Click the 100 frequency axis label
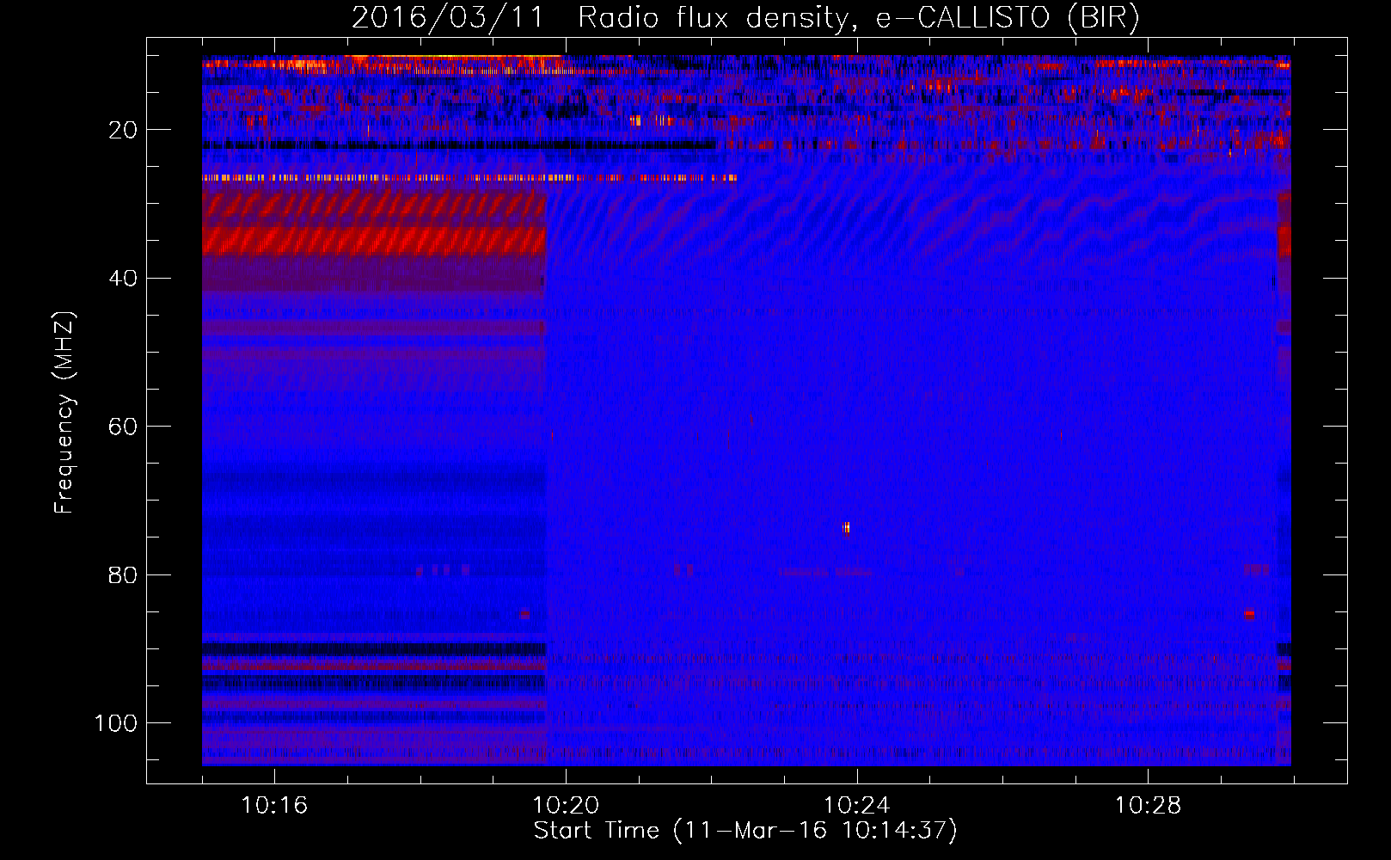1391x860 pixels. click(x=116, y=723)
